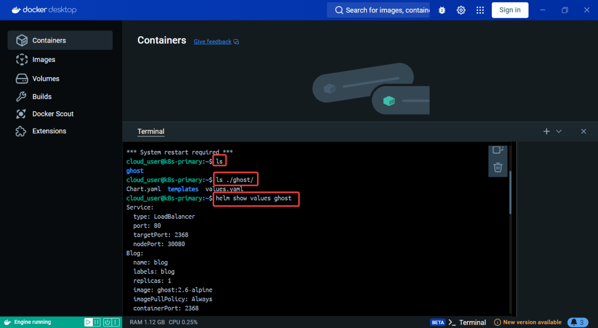Image resolution: width=598 pixels, height=328 pixels.
Task: Open Docker Desktop settings gear
Action: (461, 10)
